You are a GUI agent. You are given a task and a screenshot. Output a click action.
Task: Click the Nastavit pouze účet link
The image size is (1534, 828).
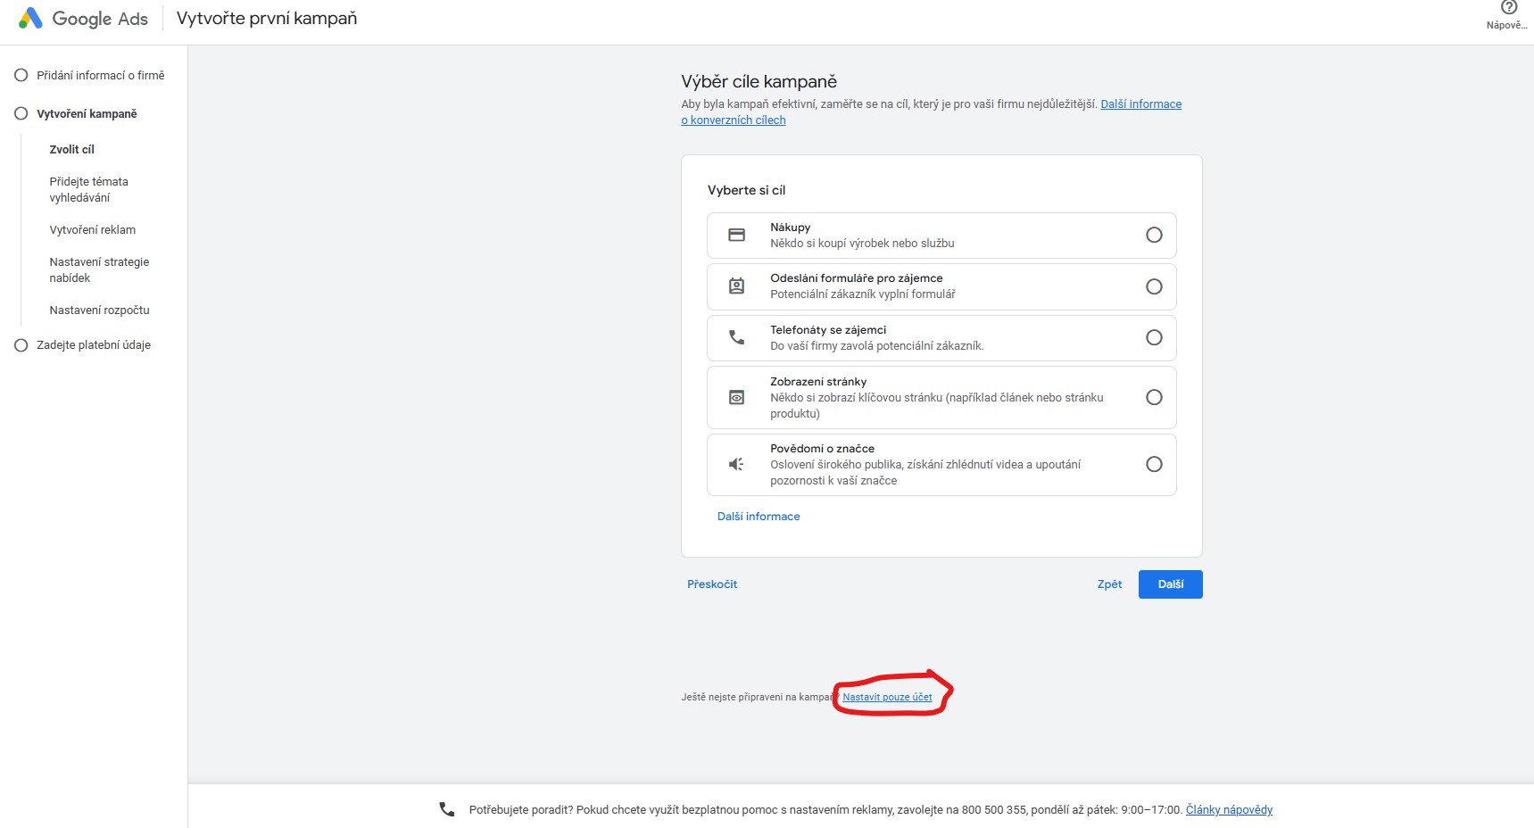tap(887, 698)
